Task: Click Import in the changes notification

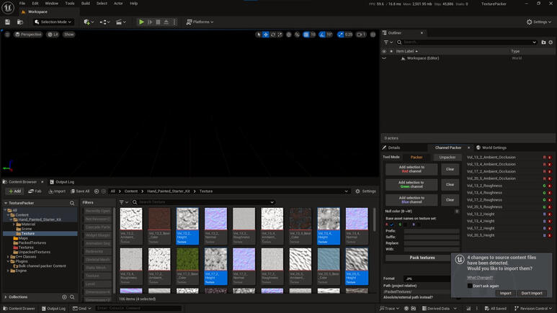Action: tap(506, 293)
